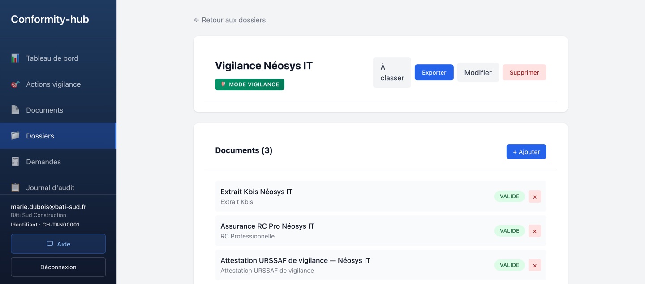Click the Documents (3) section heading
645x284 pixels.
tap(244, 150)
